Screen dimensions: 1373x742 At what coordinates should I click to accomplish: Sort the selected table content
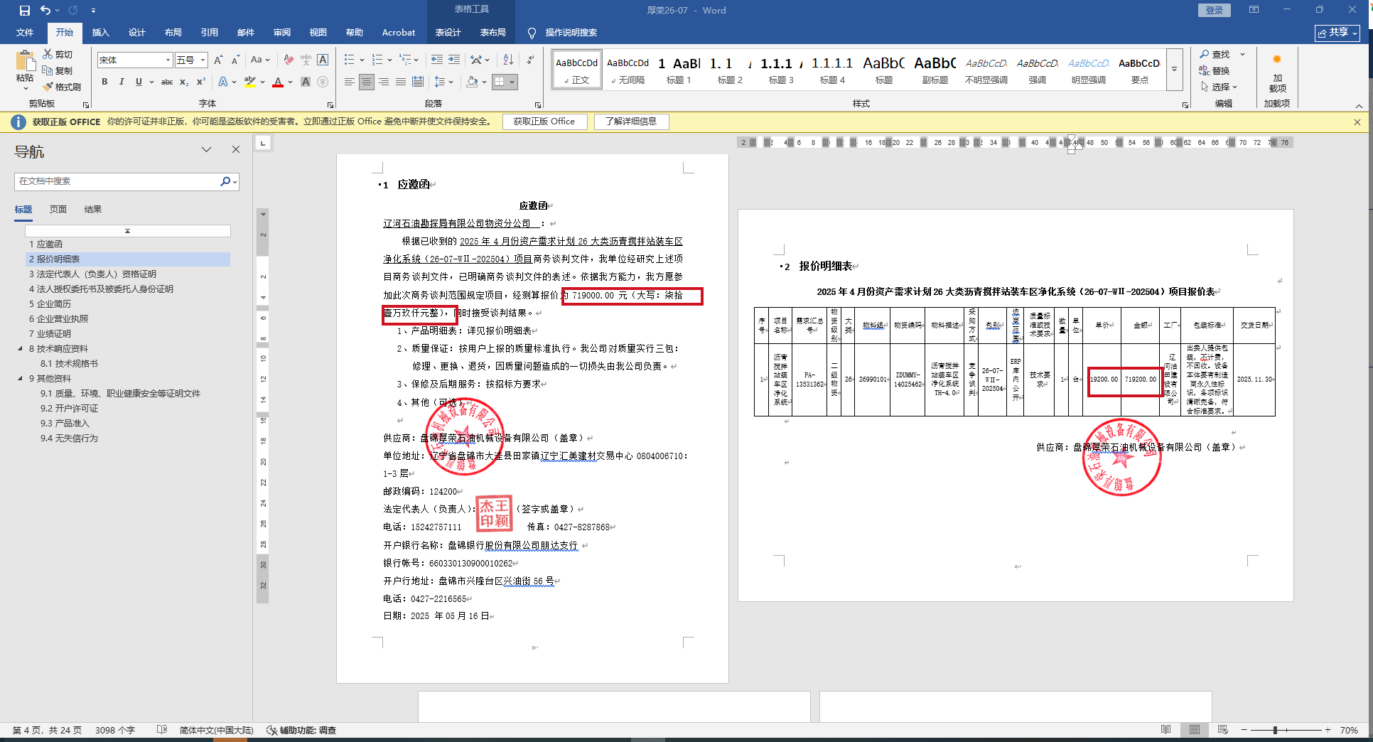(x=508, y=60)
